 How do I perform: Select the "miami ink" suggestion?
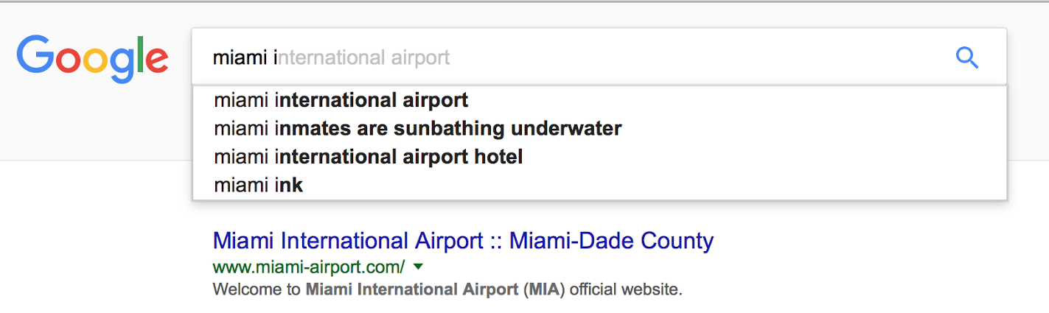click(258, 186)
